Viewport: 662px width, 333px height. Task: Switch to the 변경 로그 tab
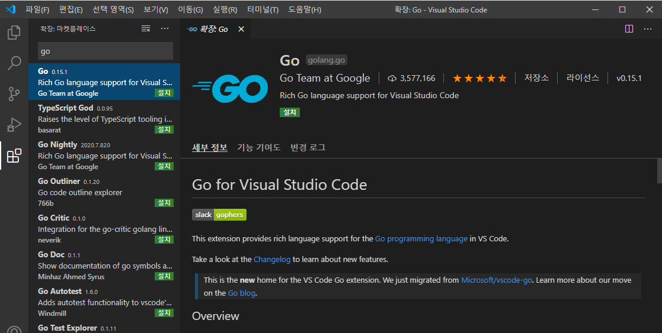tap(308, 147)
